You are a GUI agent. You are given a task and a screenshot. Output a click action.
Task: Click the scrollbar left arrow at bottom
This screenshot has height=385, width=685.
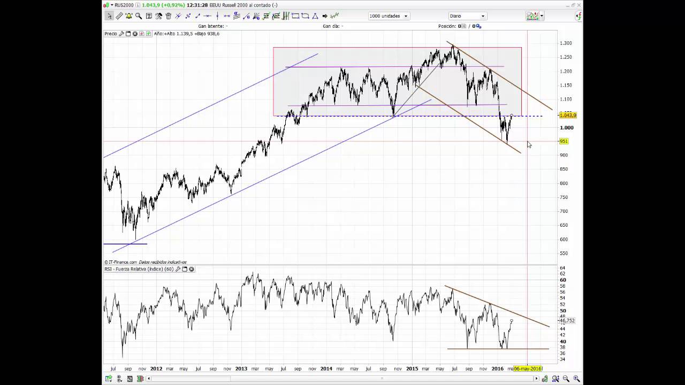pos(149,379)
